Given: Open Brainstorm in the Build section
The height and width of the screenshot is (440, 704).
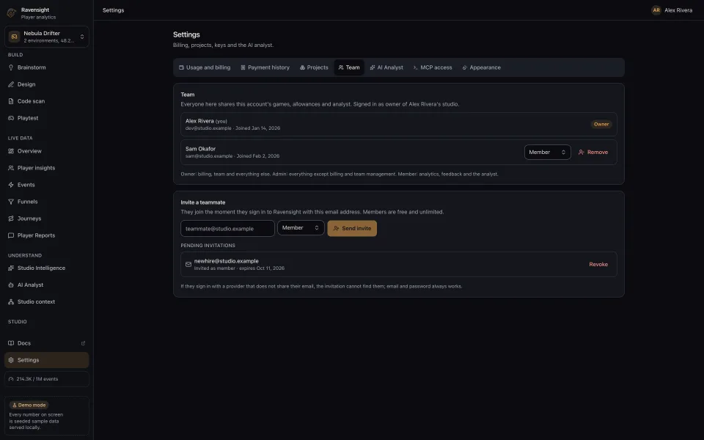Looking at the screenshot, I should [47, 67].
